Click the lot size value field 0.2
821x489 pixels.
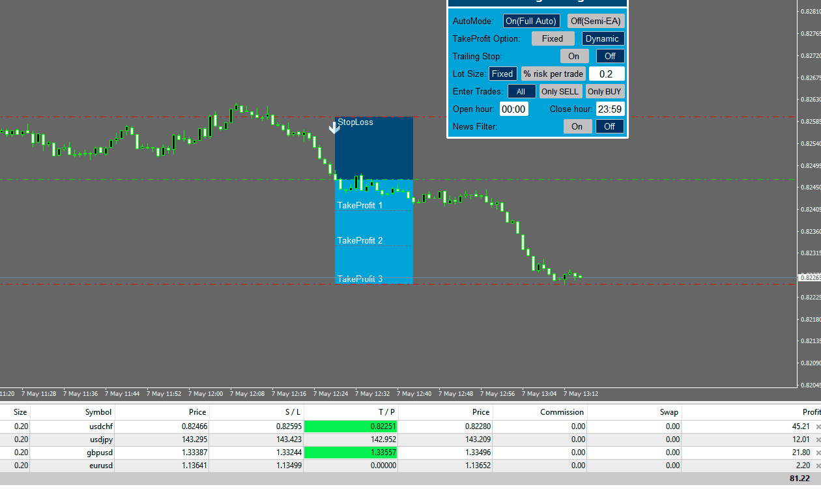(606, 74)
